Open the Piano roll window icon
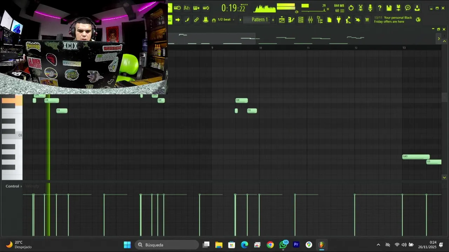Viewport: 449px width, 252px height. pos(291,20)
